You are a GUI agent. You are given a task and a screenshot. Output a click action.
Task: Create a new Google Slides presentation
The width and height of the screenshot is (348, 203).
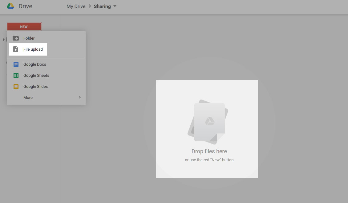pyautogui.click(x=46, y=87)
